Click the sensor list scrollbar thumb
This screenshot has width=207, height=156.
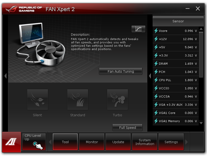201,55
